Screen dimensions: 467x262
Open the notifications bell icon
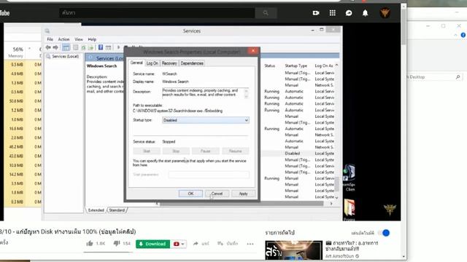click(365, 13)
